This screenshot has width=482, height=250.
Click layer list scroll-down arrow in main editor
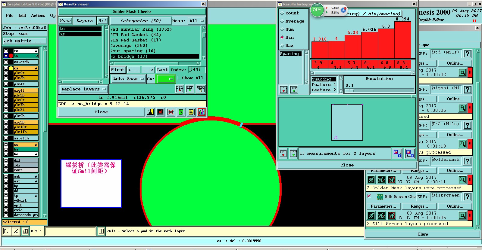pyautogui.click(x=45, y=216)
